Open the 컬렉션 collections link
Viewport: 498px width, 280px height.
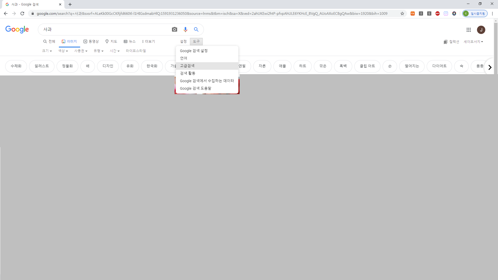[451, 42]
